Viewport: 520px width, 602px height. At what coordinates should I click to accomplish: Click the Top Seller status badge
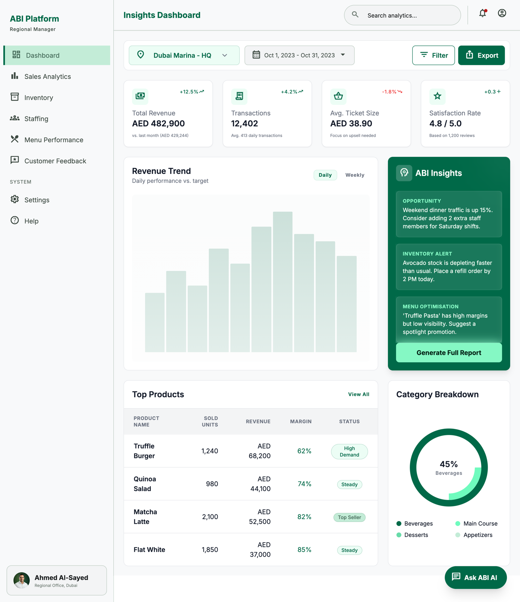click(x=350, y=517)
